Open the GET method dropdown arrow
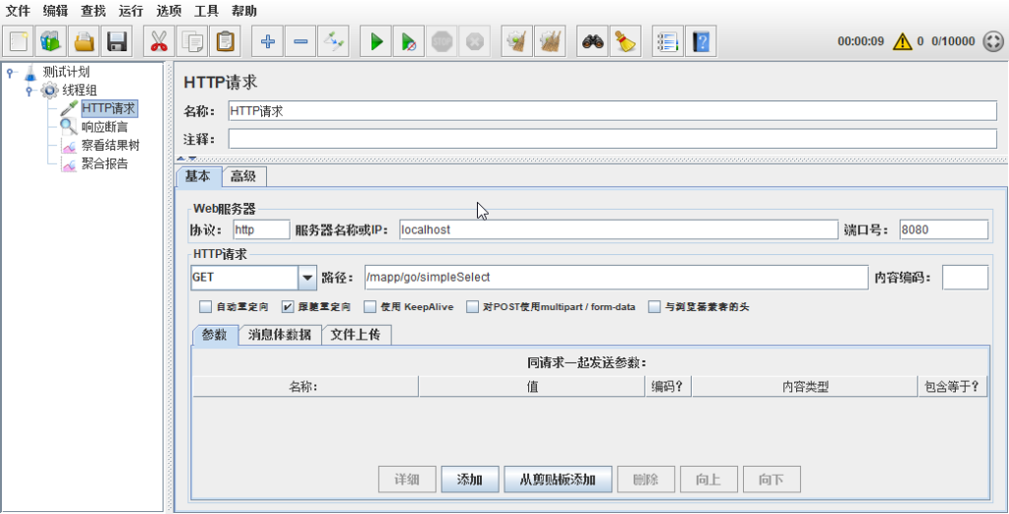Viewport: 1009px width, 514px height. click(x=306, y=278)
